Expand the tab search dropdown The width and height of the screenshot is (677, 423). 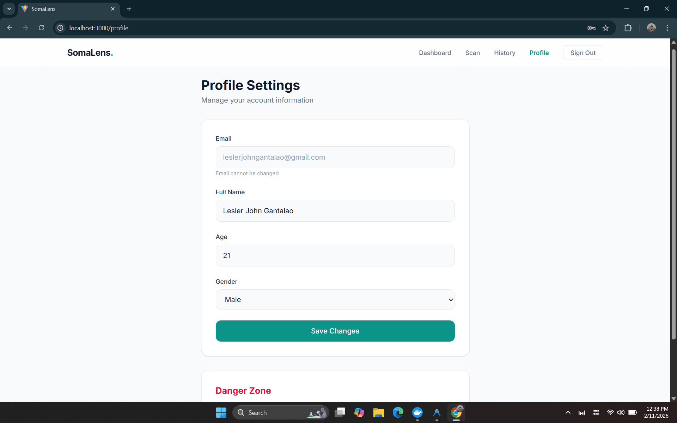pyautogui.click(x=9, y=9)
